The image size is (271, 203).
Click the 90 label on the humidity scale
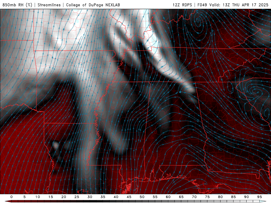pyautogui.click(x=246, y=197)
